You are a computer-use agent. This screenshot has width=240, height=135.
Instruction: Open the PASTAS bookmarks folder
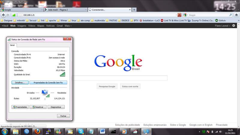pyautogui.click(x=111, y=20)
